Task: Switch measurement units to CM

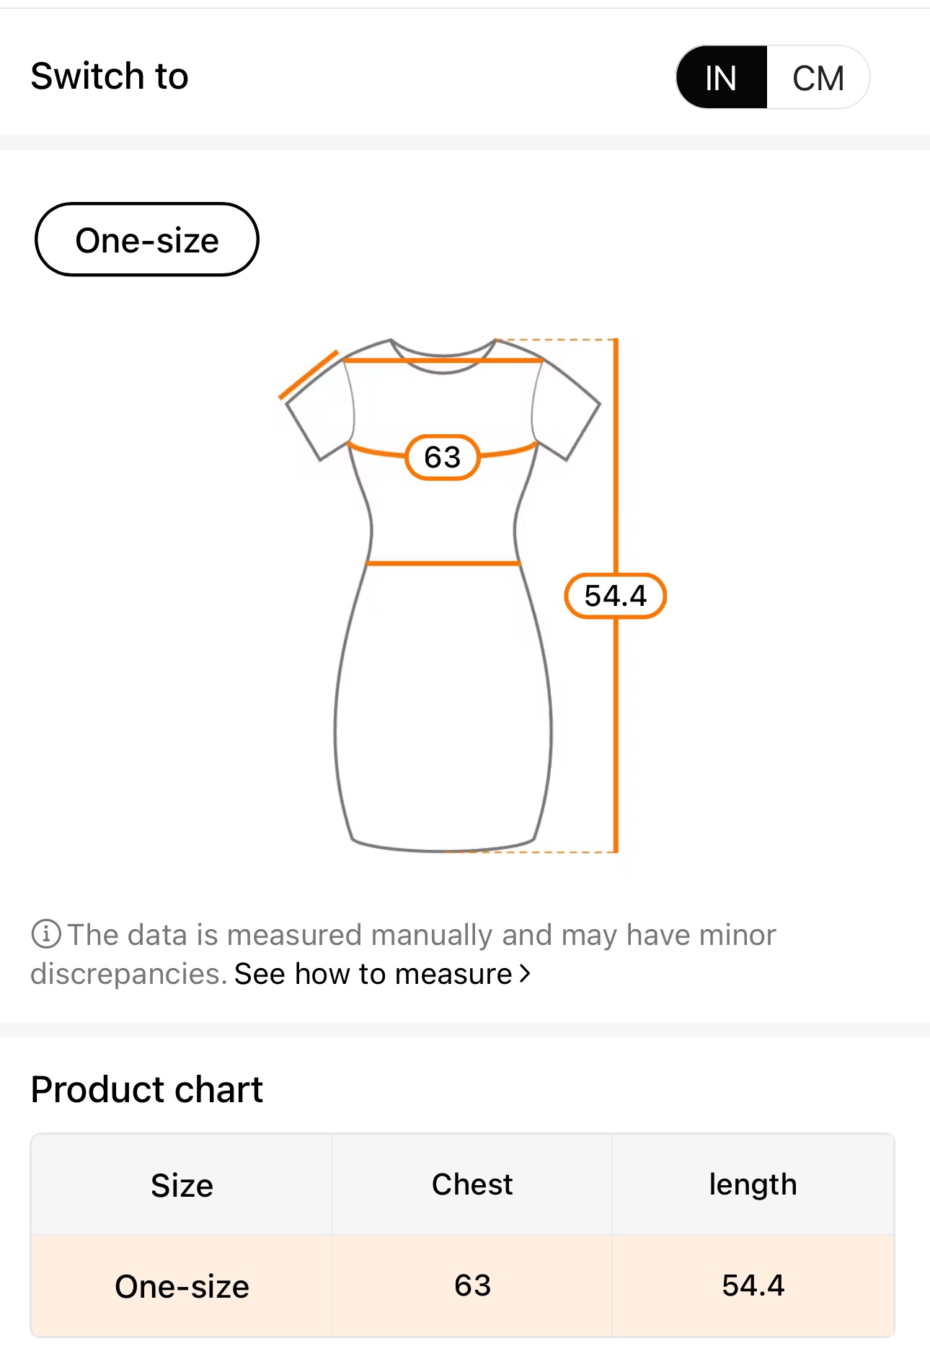Action: [818, 78]
